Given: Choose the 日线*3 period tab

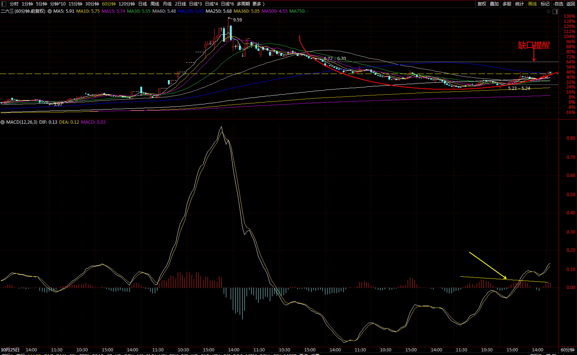Looking at the screenshot, I should click(x=195, y=4).
